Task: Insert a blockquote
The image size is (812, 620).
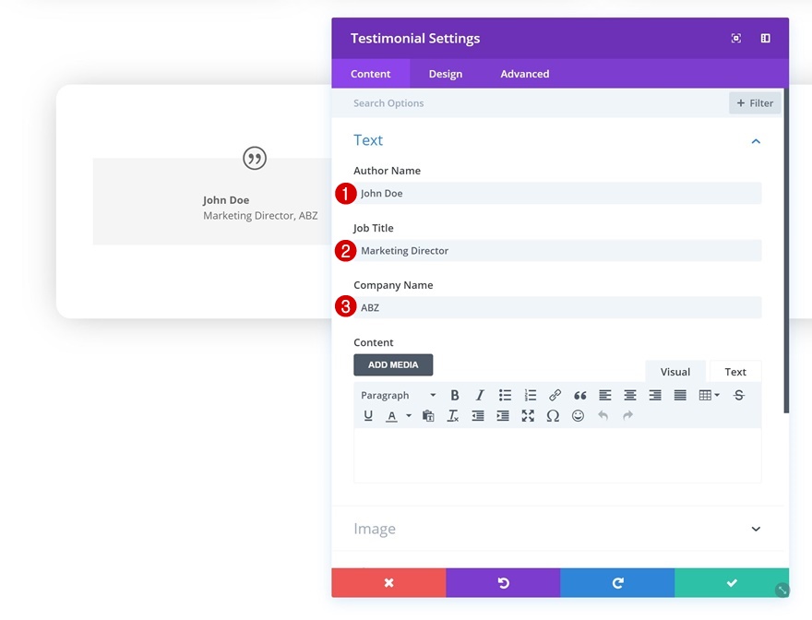Action: 579,395
